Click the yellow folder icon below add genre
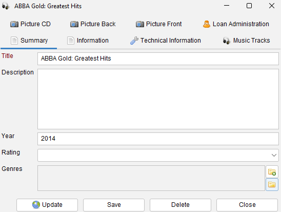281x212 pixels. pyautogui.click(x=272, y=185)
